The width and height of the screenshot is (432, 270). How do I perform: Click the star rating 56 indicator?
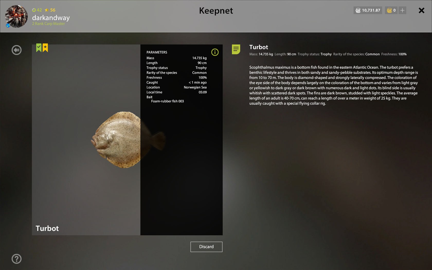tap(50, 10)
